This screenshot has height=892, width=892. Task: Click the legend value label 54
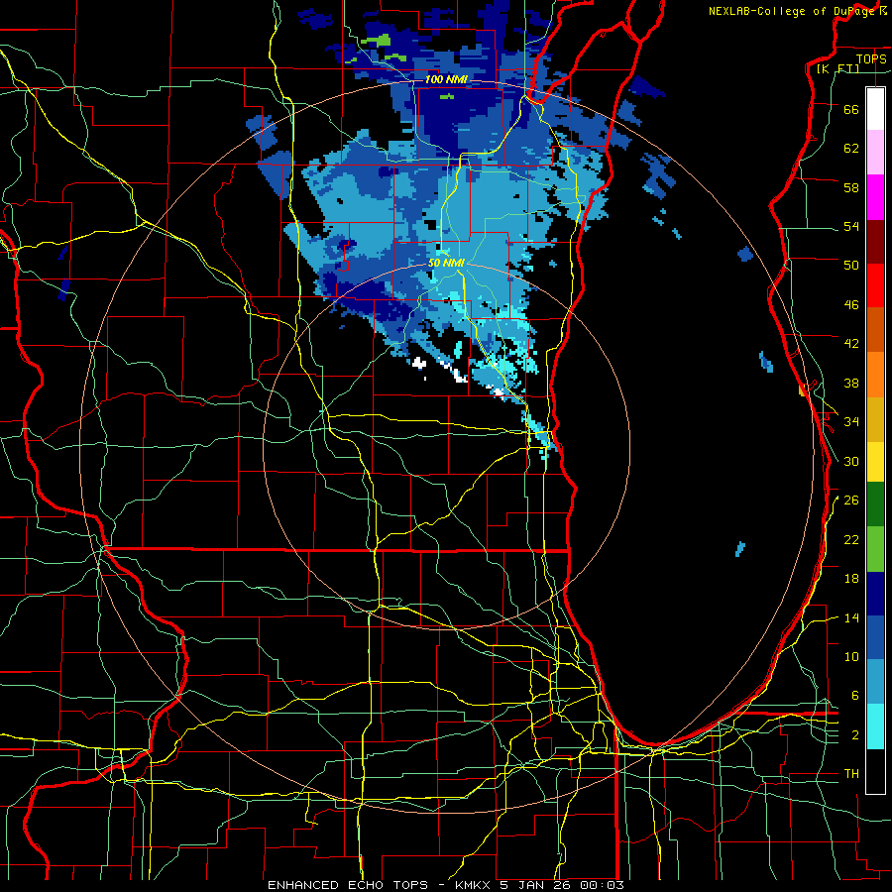click(851, 226)
